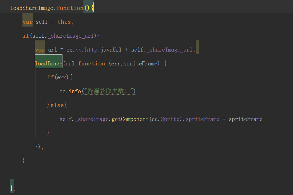Screen dimensions: 293x195
Task: Click the highlighted loadImage function call
Action: [49, 64]
